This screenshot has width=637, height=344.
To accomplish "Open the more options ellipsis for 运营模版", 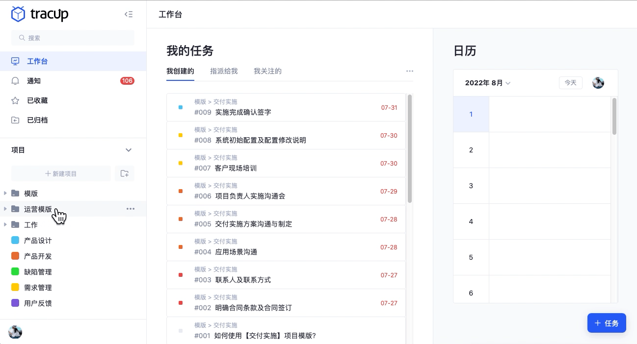I will click(x=130, y=209).
